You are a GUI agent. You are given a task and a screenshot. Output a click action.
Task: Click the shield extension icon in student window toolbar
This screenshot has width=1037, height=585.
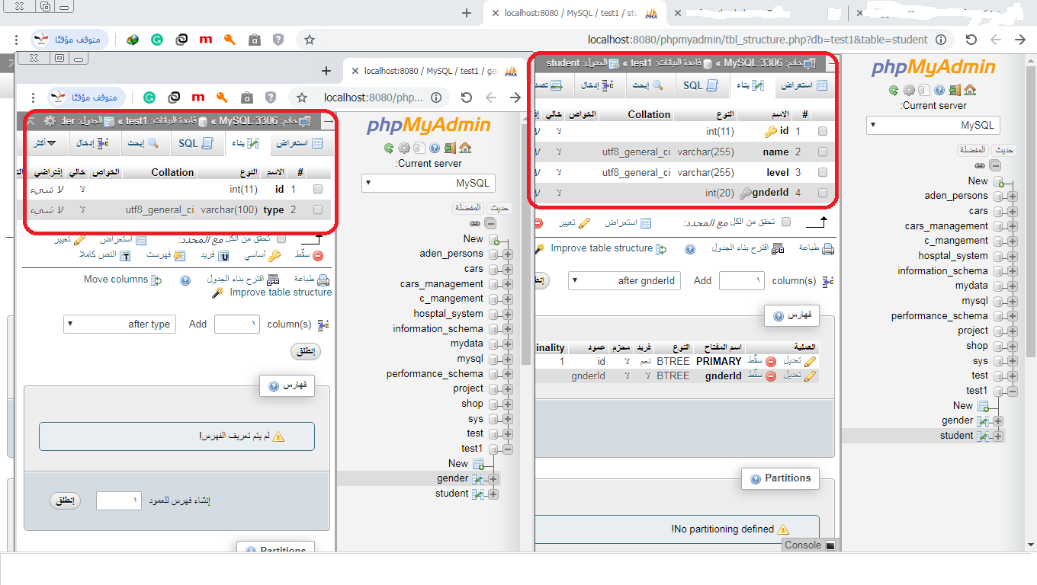(278, 40)
